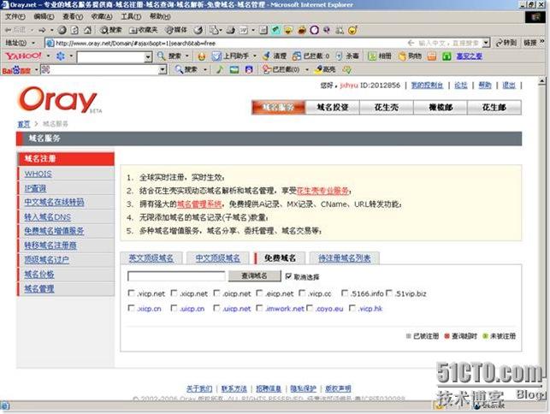Screen dimensions: 550x414
Task: Open the 收藏(A) menu
Action: pyautogui.click(x=102, y=16)
